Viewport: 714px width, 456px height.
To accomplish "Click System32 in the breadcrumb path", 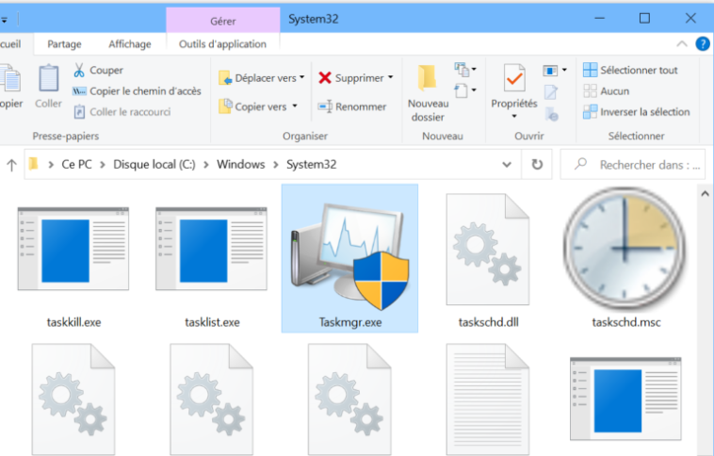I will [311, 165].
